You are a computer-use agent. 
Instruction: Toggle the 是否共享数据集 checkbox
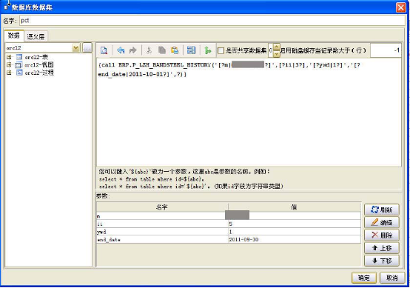(x=221, y=50)
